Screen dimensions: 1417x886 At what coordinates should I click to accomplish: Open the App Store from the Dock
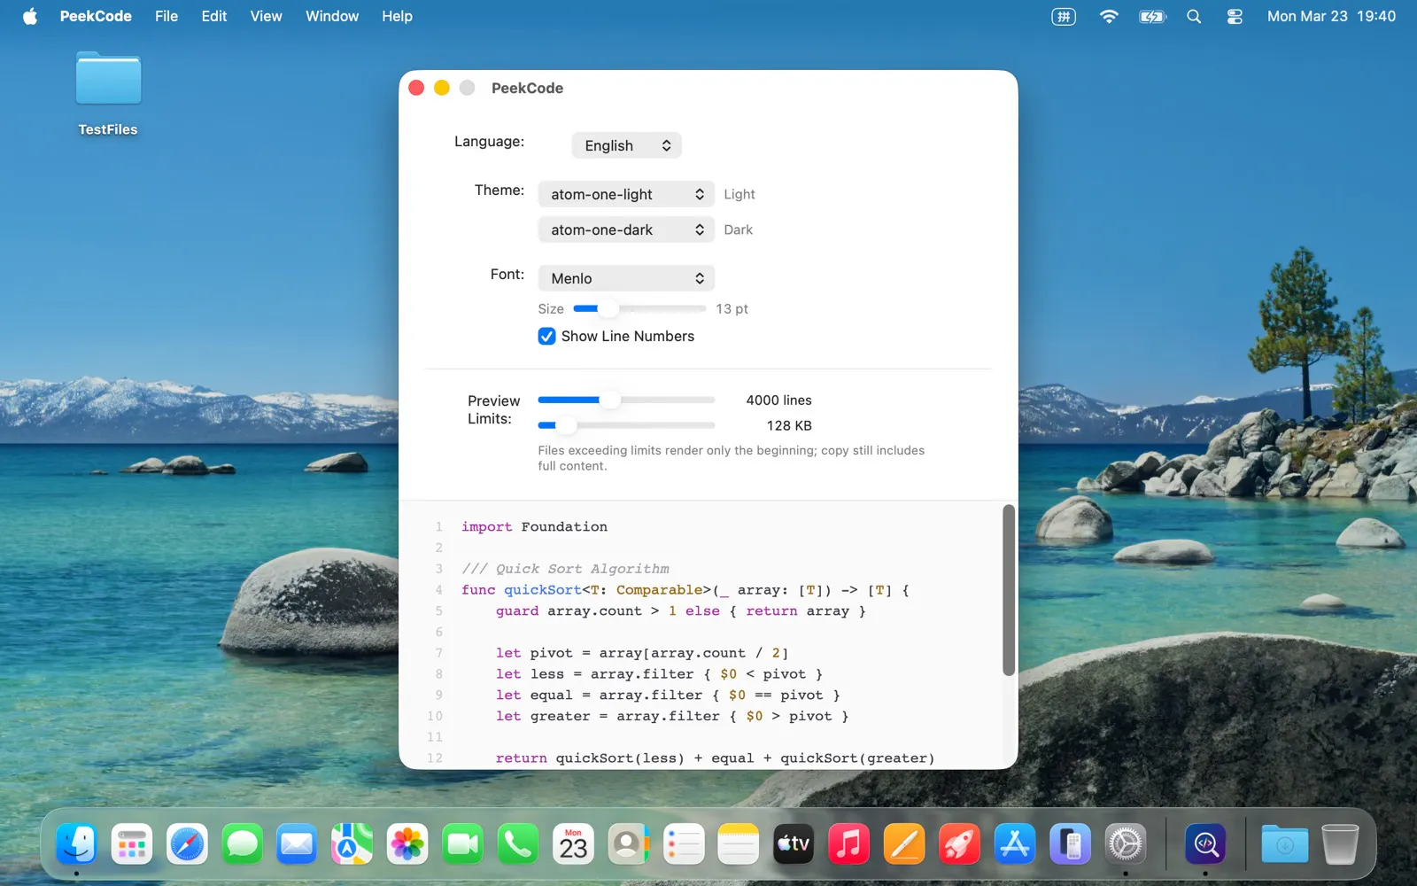[x=1014, y=844]
